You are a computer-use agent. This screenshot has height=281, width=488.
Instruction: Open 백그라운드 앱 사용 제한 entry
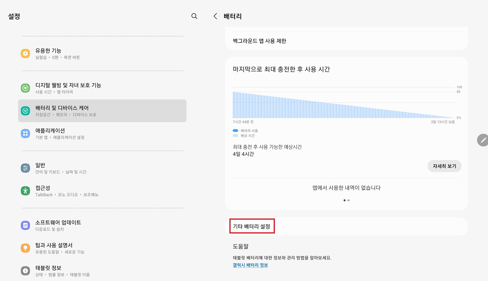point(346,41)
